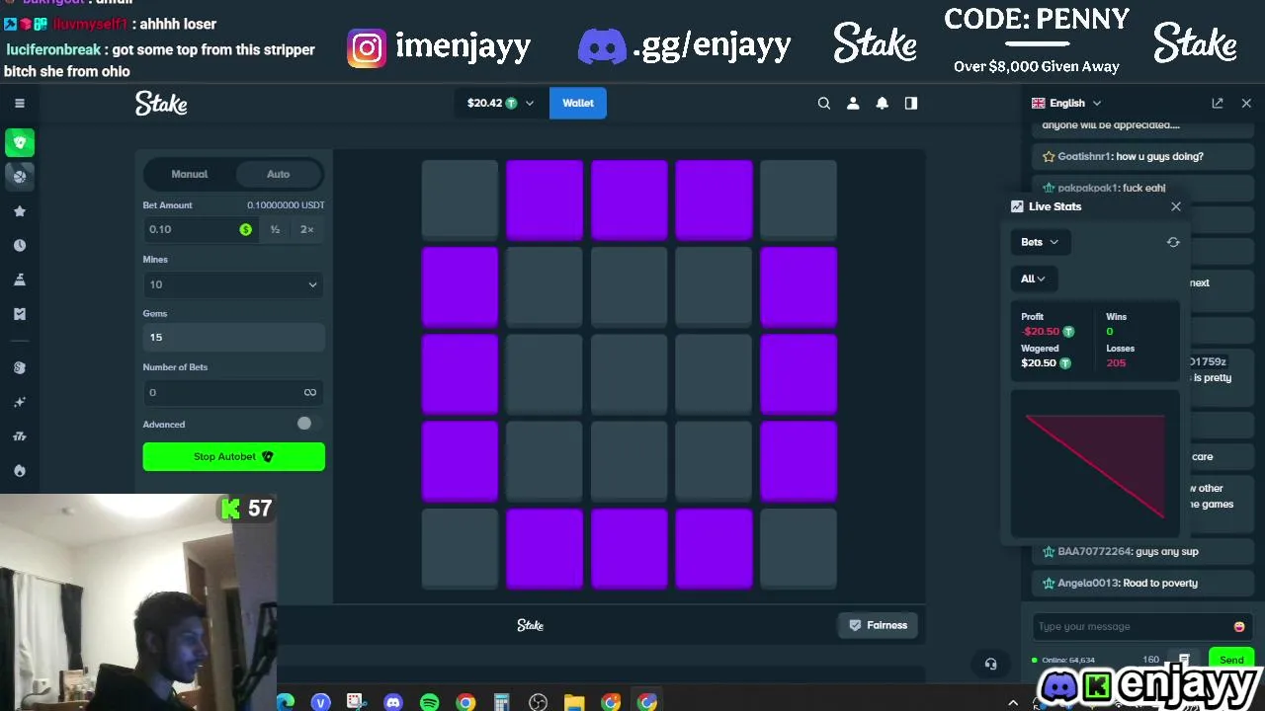
Task: Switch to the Manual betting tab
Action: [190, 174]
